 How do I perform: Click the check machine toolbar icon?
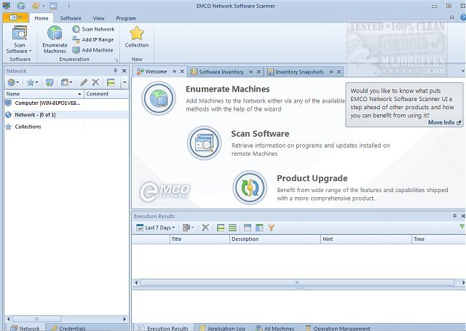(50, 82)
